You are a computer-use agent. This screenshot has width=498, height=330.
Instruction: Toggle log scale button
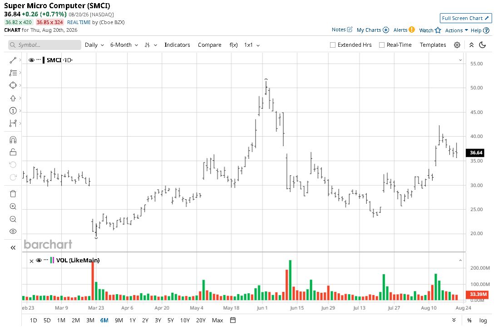pos(483,320)
